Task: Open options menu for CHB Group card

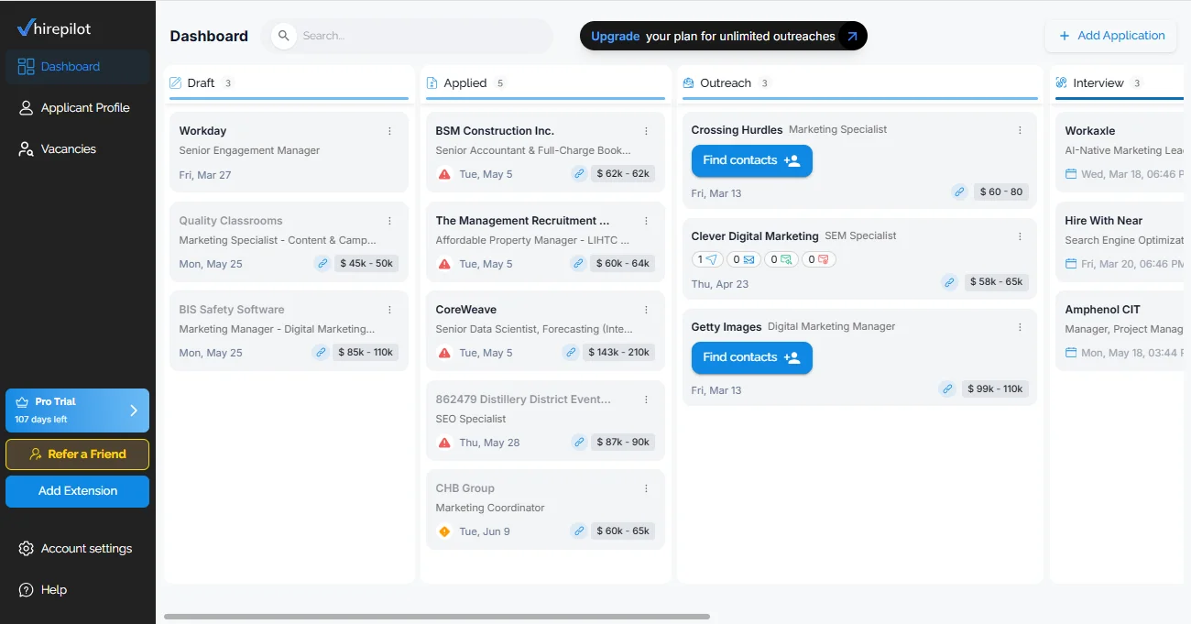Action: [646, 488]
